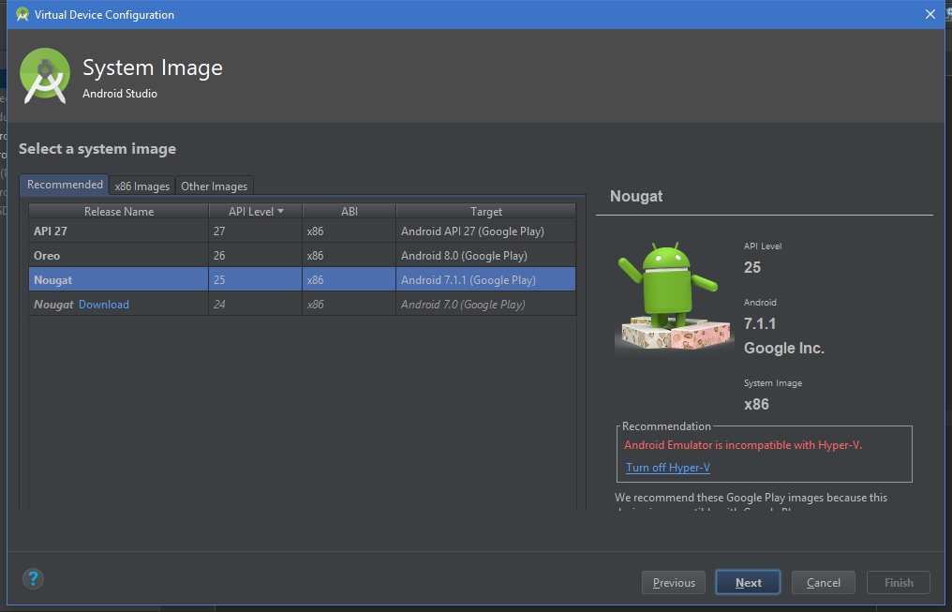Sort table by ABI column
The image size is (952, 612).
(x=349, y=211)
